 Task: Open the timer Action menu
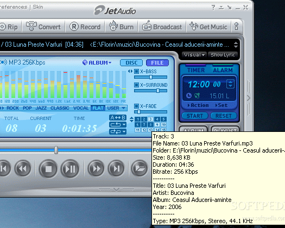[198, 105]
